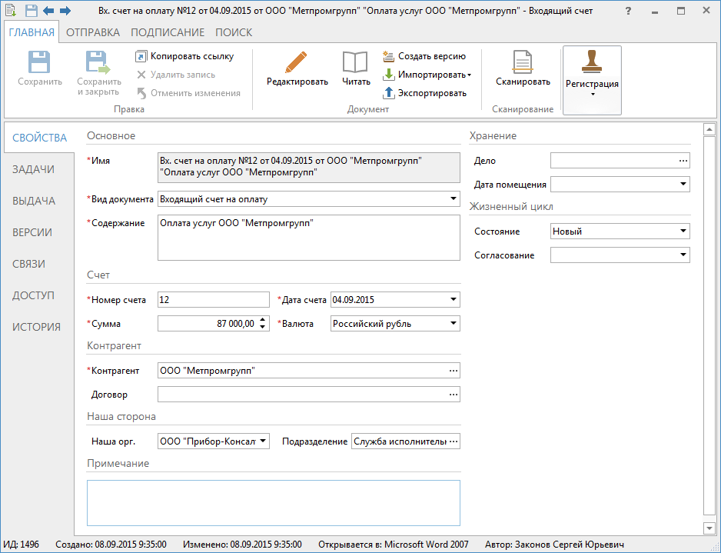Increase Сумма with the up spinner arrow
The height and width of the screenshot is (553, 721).
pos(263,320)
